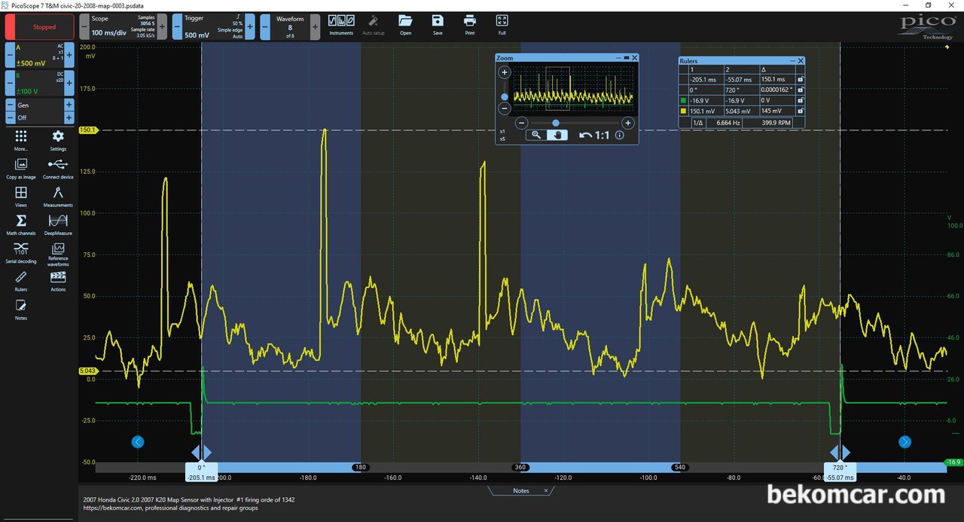Open the Instruments toolbar icon
Image resolution: width=964 pixels, height=522 pixels.
click(341, 21)
